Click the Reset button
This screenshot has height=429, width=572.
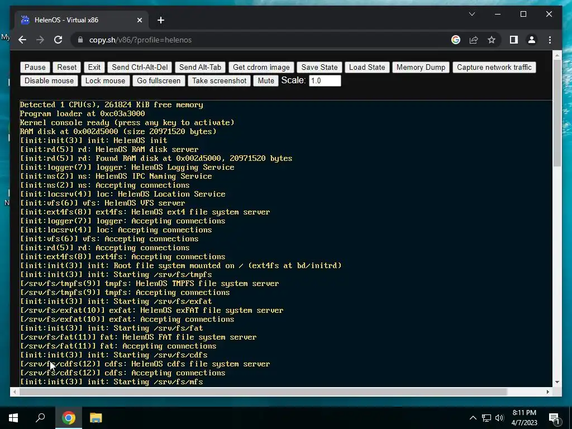click(x=67, y=67)
